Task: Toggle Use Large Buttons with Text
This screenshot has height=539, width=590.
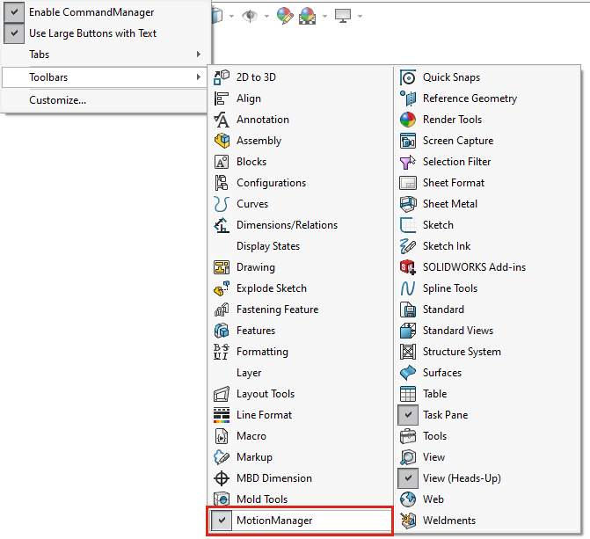Action: click(x=92, y=33)
